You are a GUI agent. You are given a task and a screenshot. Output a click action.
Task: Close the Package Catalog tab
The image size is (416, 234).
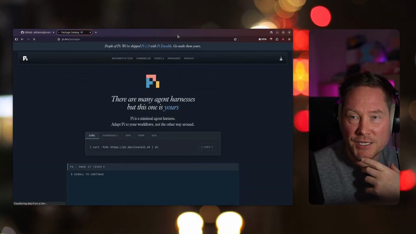pos(90,32)
